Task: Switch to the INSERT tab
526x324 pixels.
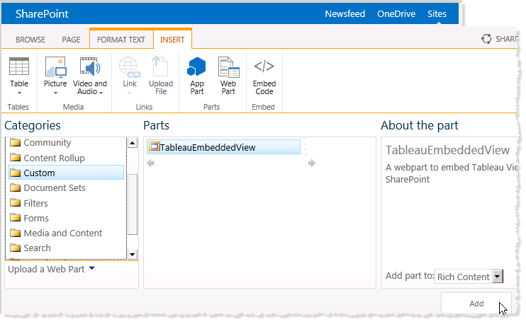Action: click(x=172, y=40)
